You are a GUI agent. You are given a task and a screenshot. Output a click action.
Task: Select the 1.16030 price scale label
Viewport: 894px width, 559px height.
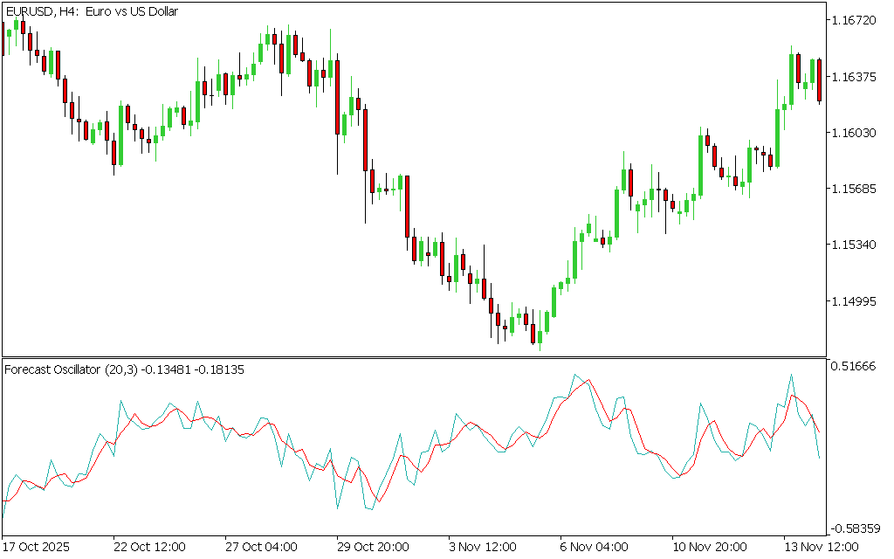click(x=857, y=133)
